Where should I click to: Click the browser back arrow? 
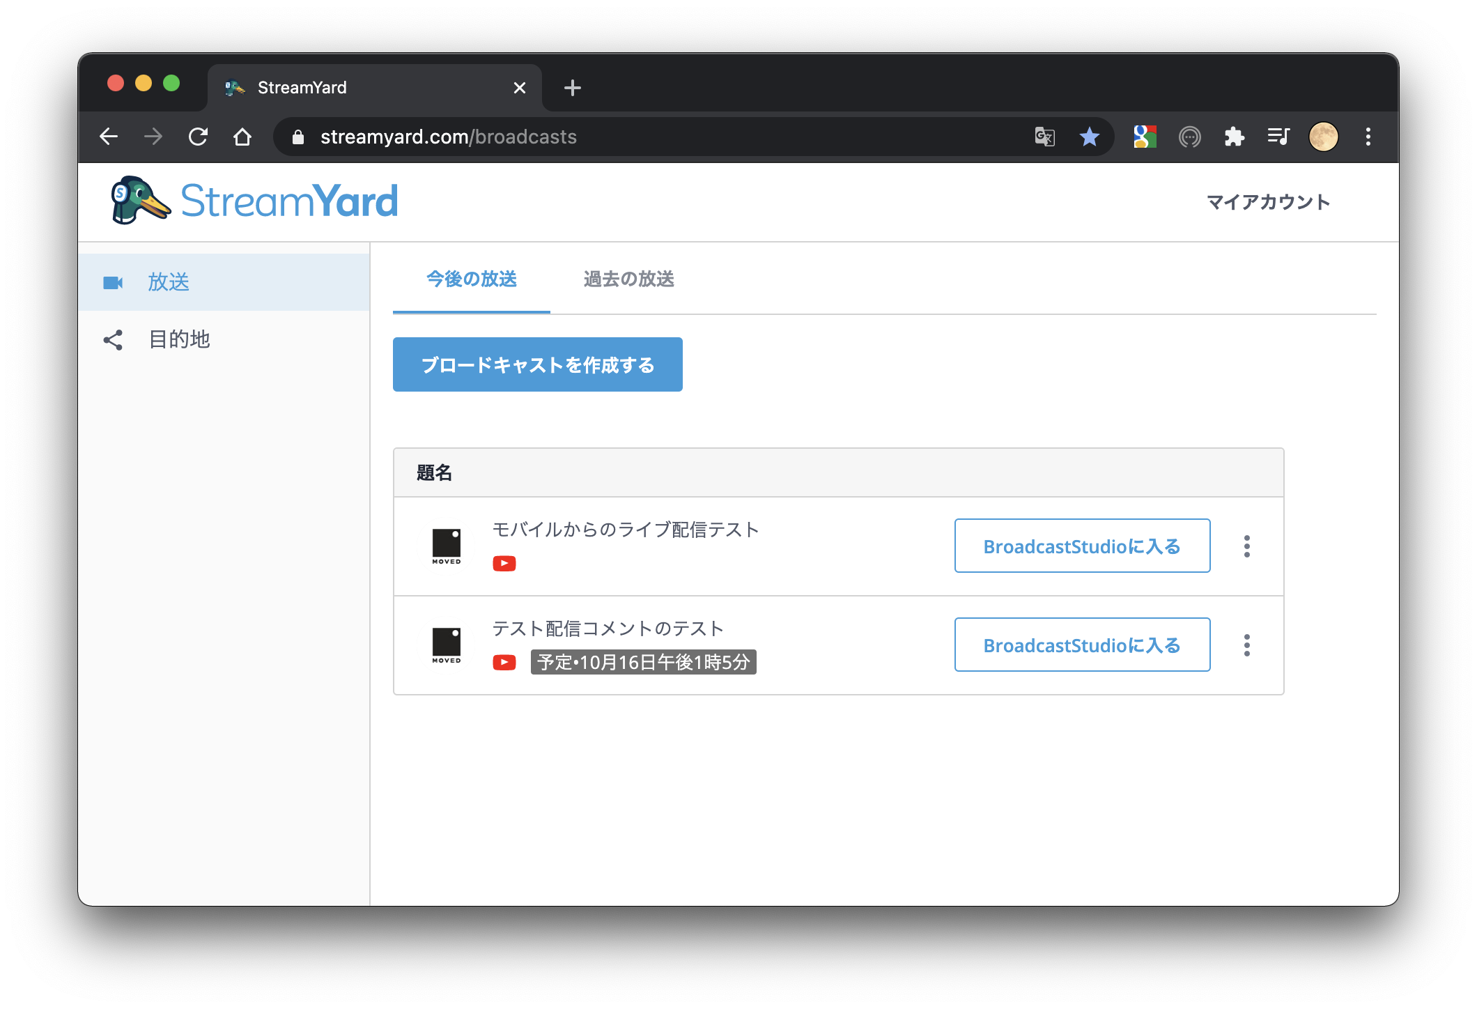[x=109, y=137]
